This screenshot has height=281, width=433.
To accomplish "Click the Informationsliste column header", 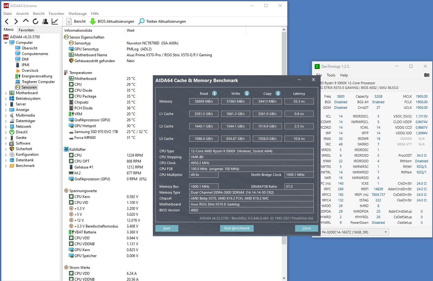I will [x=93, y=30].
